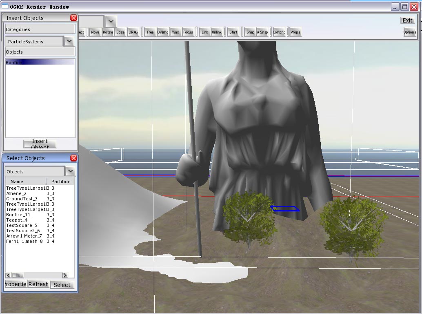
Task: Minimize the OGRE Render Window
Action: [395, 7]
